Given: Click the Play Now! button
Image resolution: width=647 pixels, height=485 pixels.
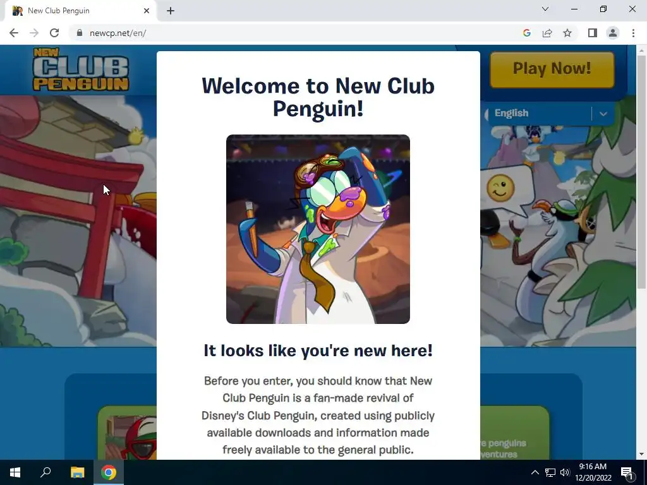Looking at the screenshot, I should coord(552,69).
